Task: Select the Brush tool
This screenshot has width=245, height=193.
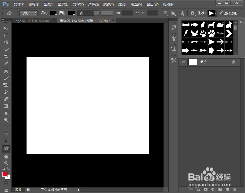Action: coord(6,78)
